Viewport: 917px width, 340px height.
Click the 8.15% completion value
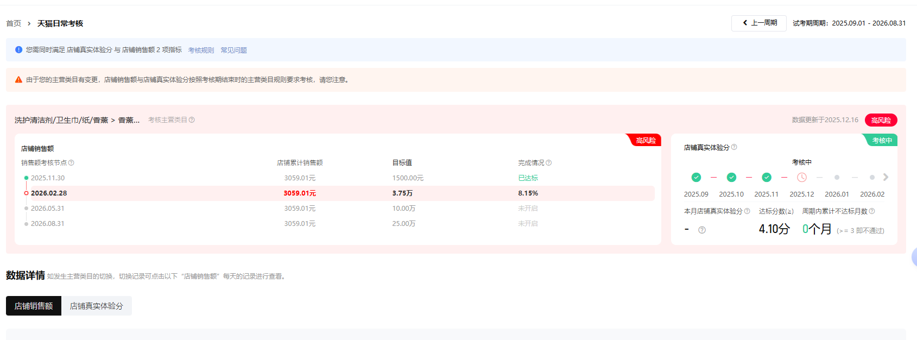click(528, 193)
